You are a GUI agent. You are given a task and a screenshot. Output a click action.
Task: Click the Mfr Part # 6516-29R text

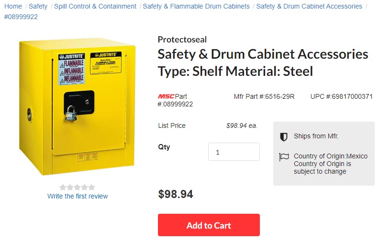[264, 96]
